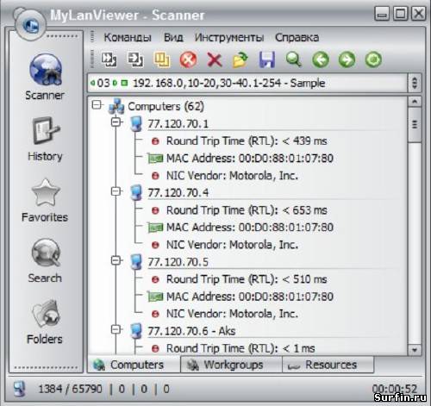Collapse the 77.120.70.5 node
This screenshot has height=406, width=431.
pyautogui.click(x=116, y=260)
